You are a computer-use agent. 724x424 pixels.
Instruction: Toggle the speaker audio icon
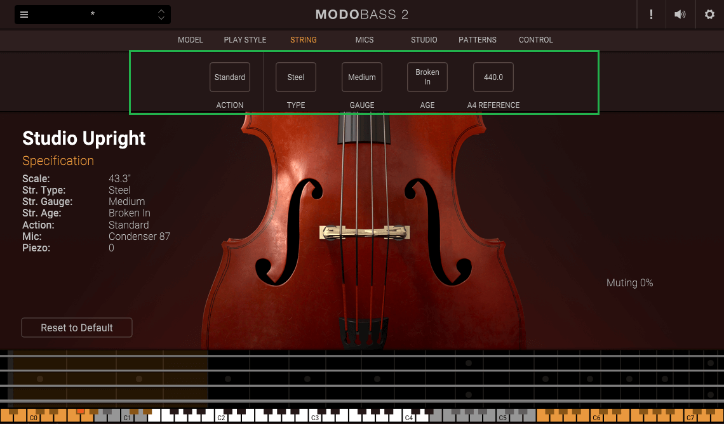[x=680, y=15]
